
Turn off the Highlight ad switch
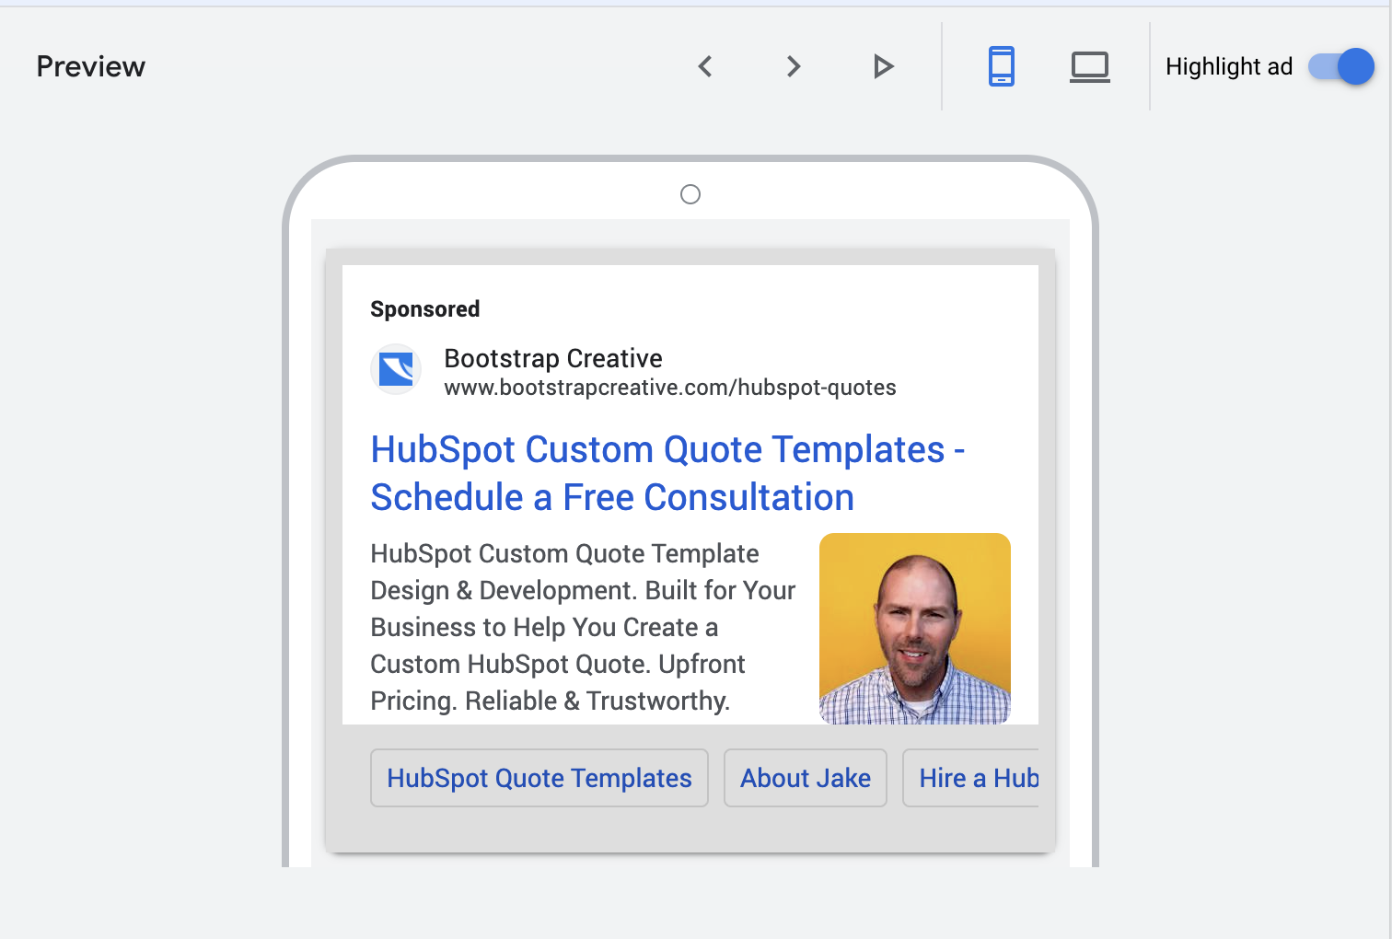pos(1342,66)
